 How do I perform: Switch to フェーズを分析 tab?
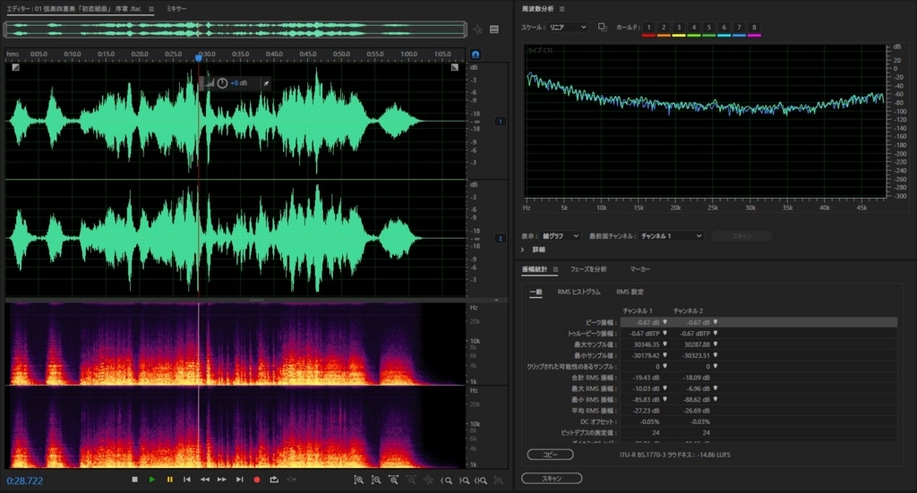coord(588,269)
